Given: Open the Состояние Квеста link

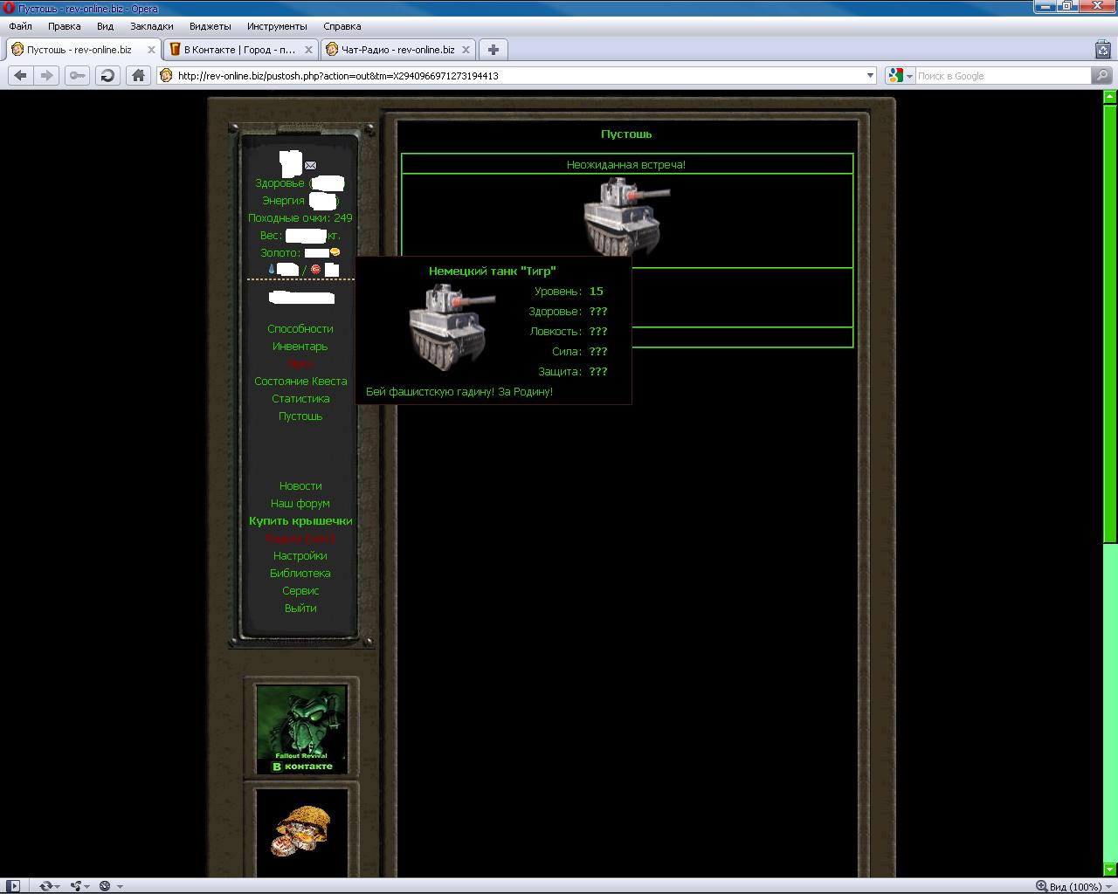Looking at the screenshot, I should (300, 382).
